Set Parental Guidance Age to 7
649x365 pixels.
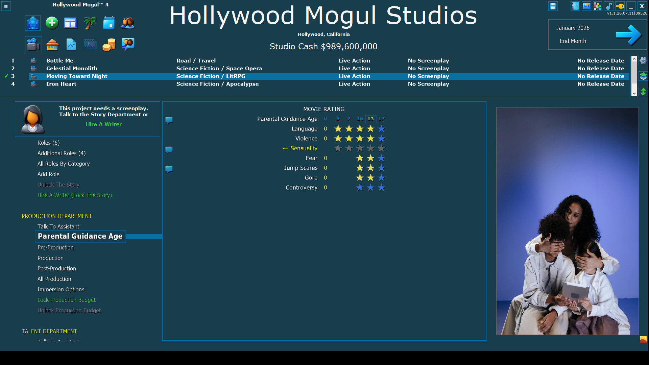349,119
